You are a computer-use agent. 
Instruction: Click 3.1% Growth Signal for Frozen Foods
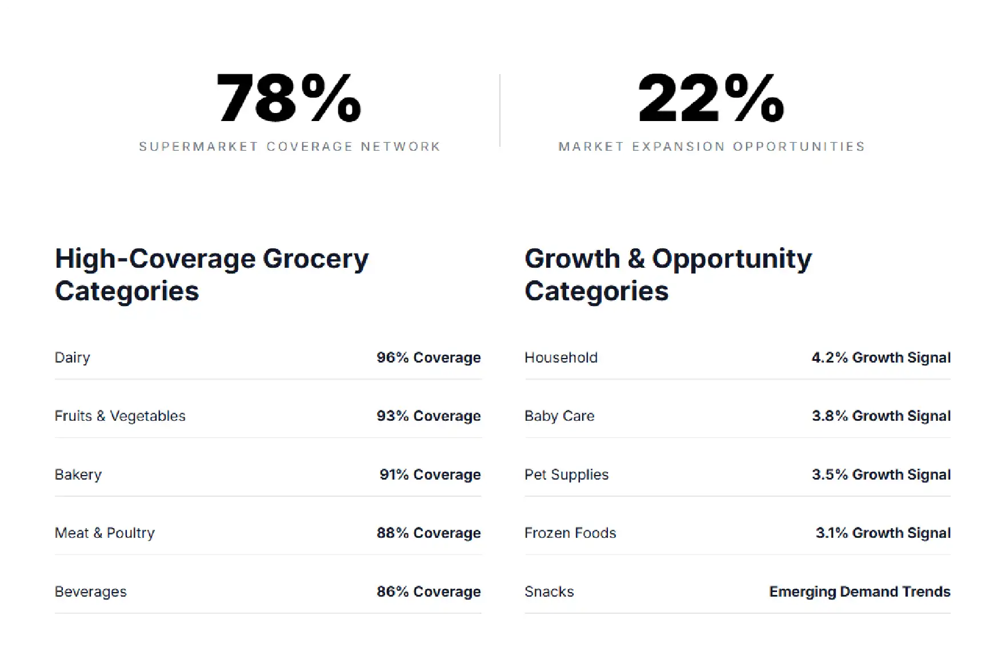click(883, 533)
